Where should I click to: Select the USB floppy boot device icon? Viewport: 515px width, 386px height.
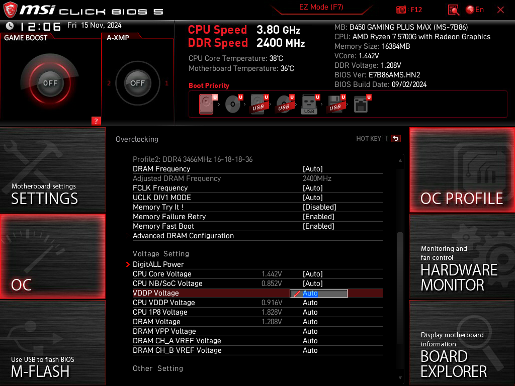(x=335, y=104)
